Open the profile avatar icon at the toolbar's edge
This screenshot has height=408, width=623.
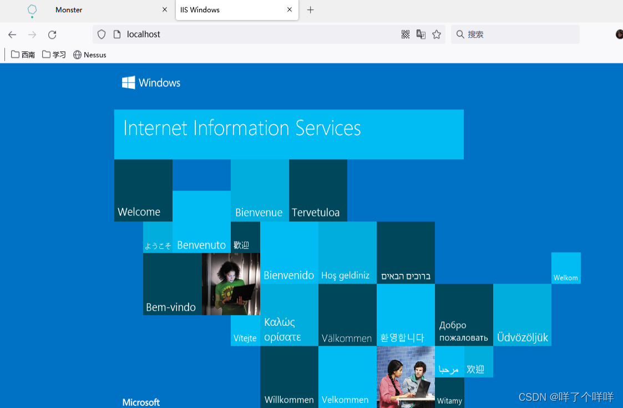tap(619, 34)
